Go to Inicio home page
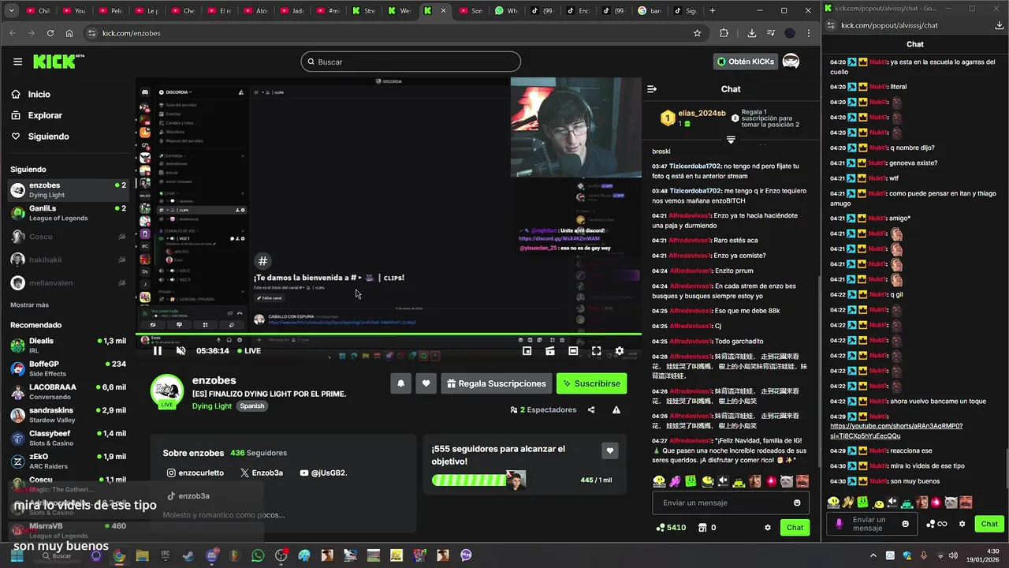Viewport: 1009px width, 568px height. coord(39,94)
